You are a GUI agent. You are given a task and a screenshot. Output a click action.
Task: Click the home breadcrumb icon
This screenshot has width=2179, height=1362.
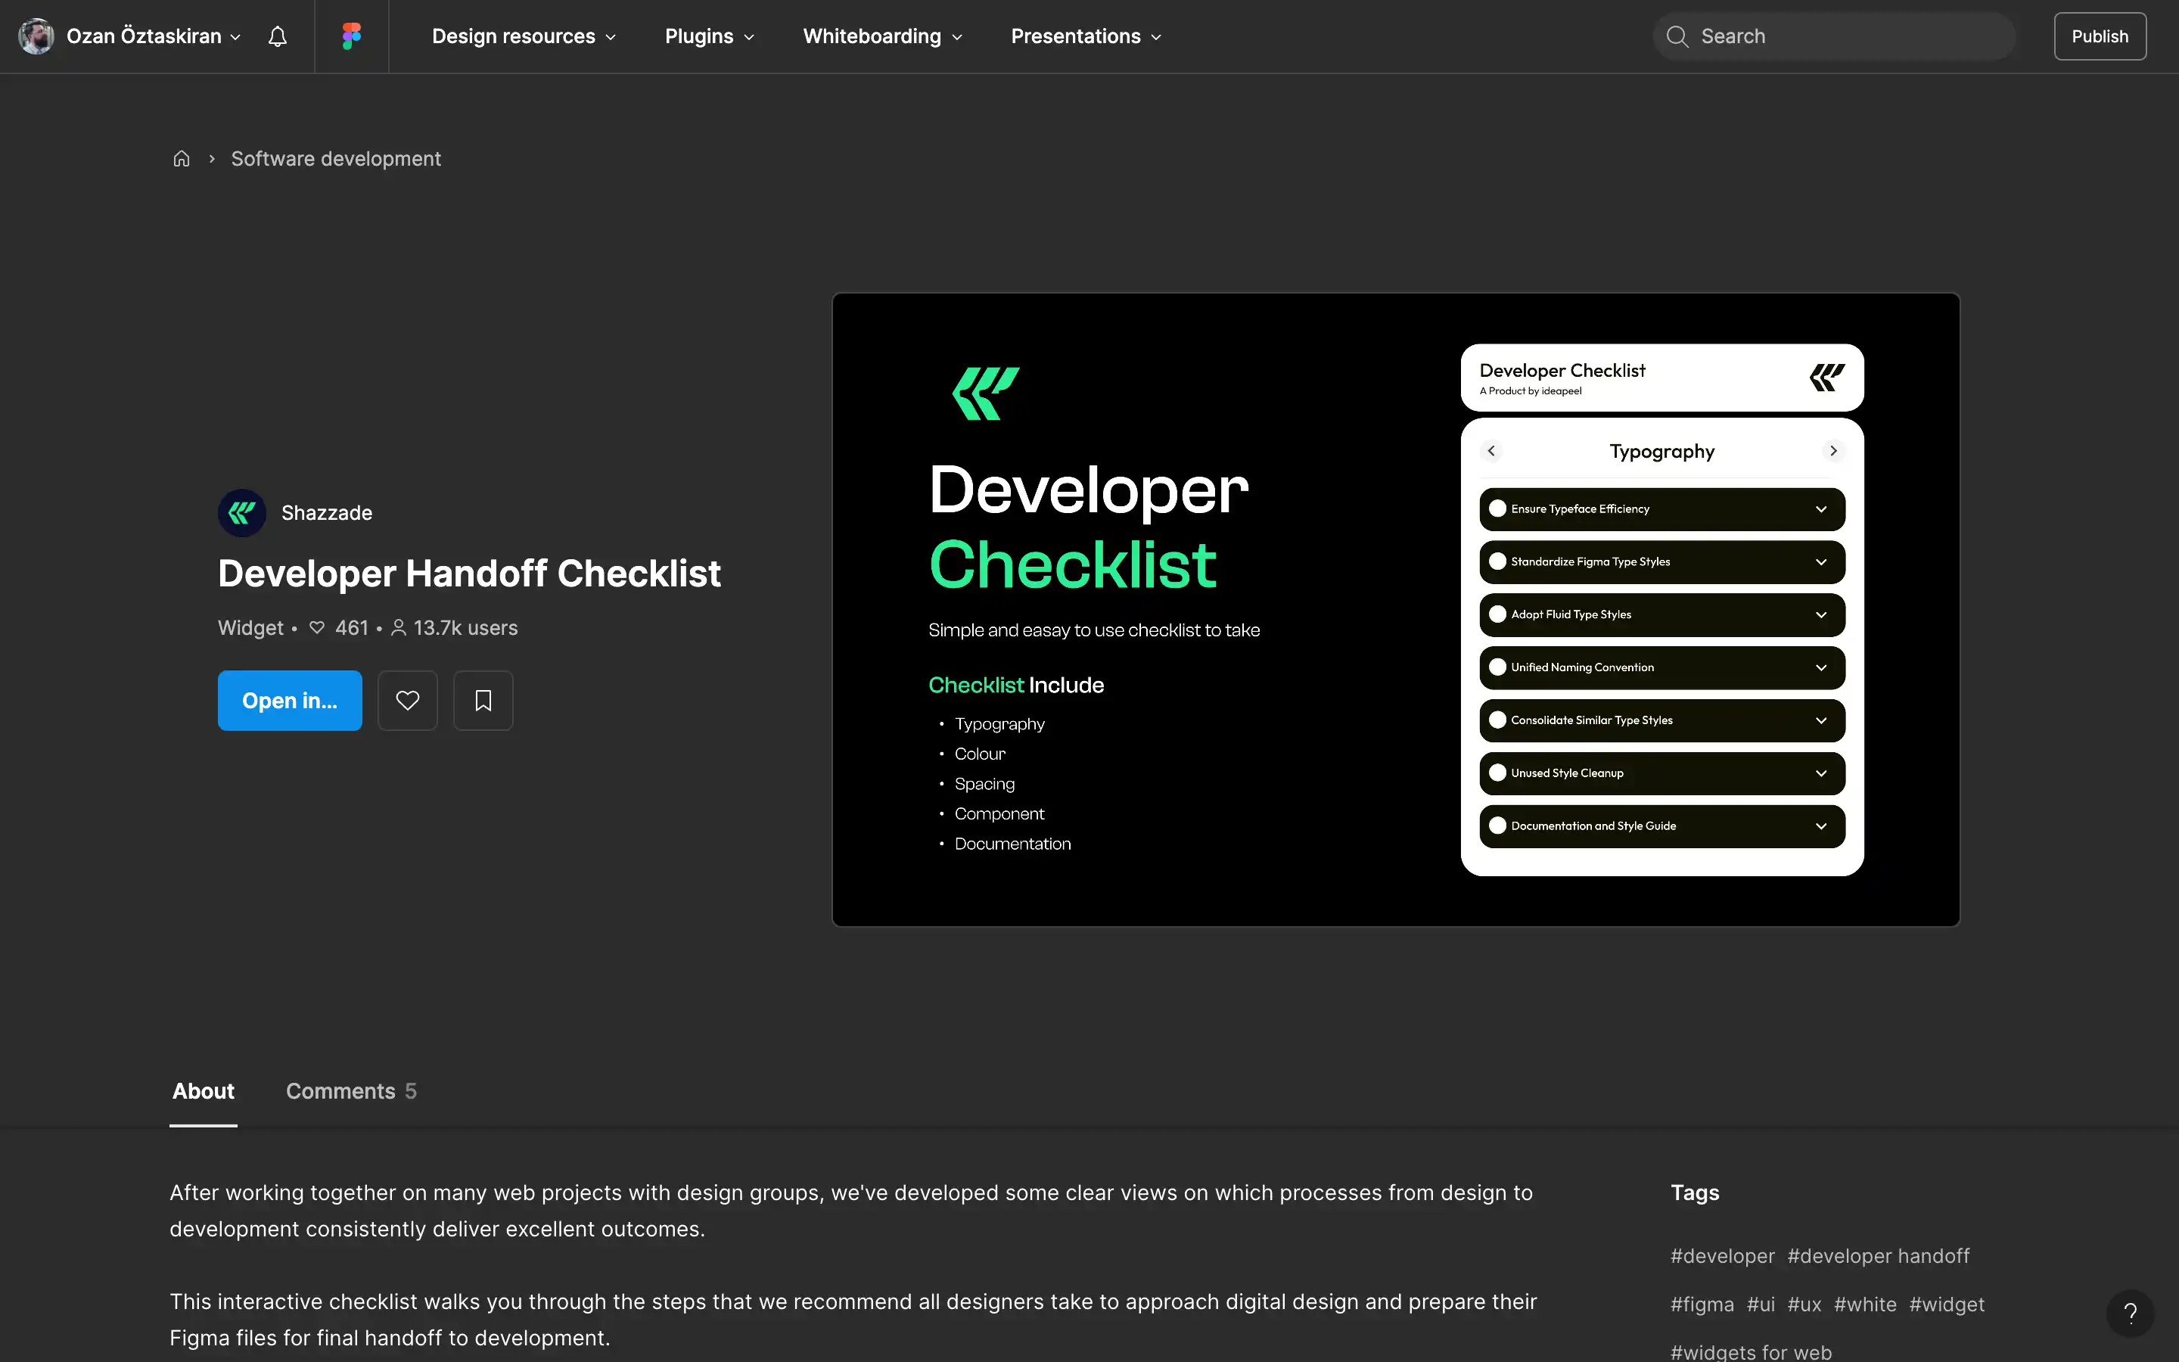181,159
